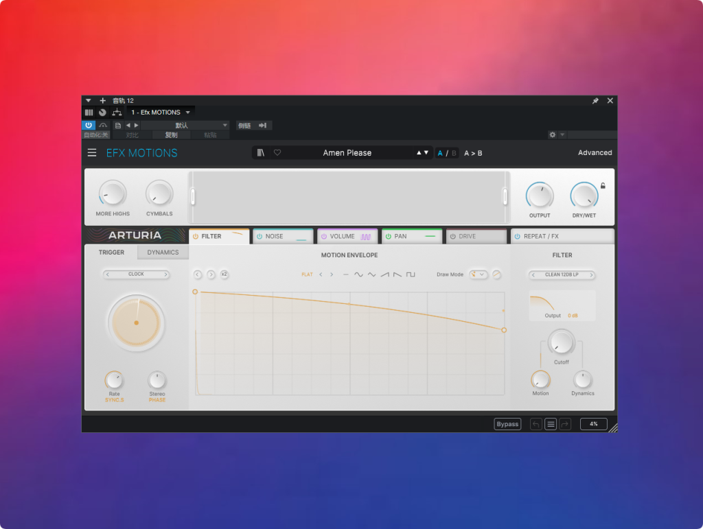
Task: Open the PAN module tab
Action: (412, 237)
